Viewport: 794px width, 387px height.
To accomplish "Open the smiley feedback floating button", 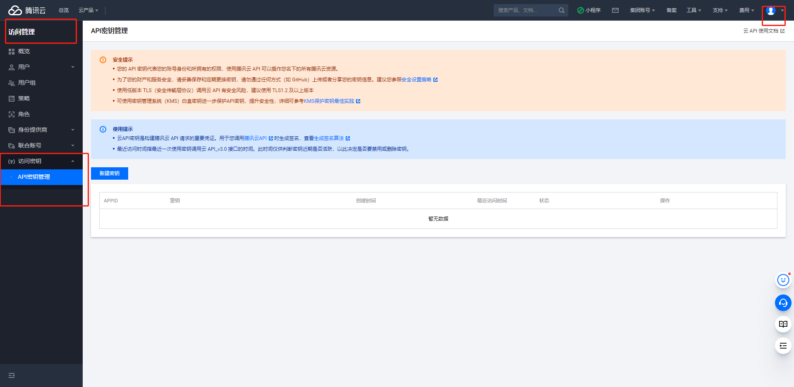I will [x=783, y=280].
